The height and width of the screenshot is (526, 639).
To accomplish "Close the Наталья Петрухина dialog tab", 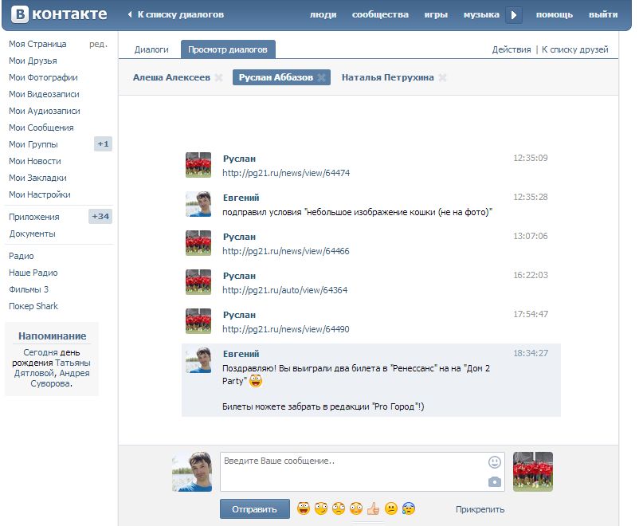I will [442, 78].
